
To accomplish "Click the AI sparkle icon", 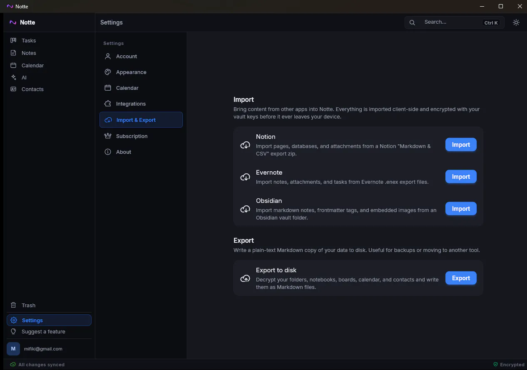I will (x=13, y=77).
